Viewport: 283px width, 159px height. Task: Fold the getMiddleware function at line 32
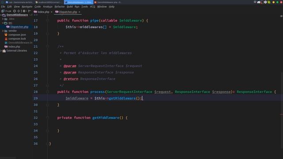tap(47, 118)
